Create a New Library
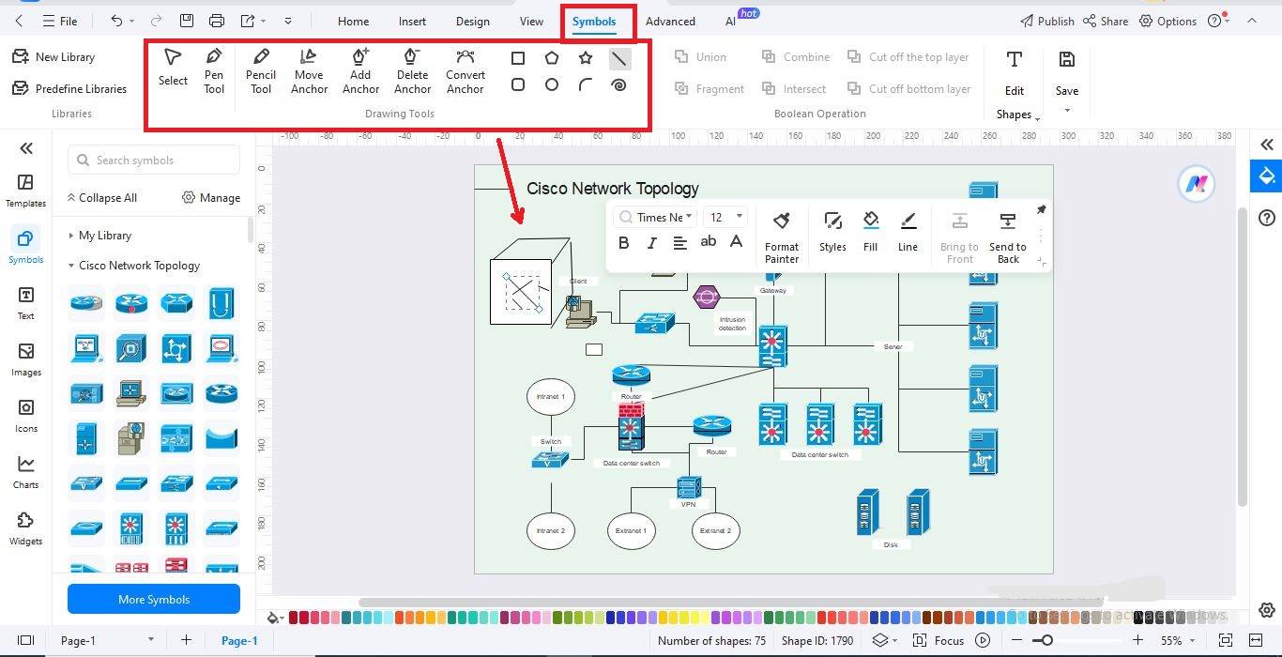The image size is (1282, 657). (53, 57)
